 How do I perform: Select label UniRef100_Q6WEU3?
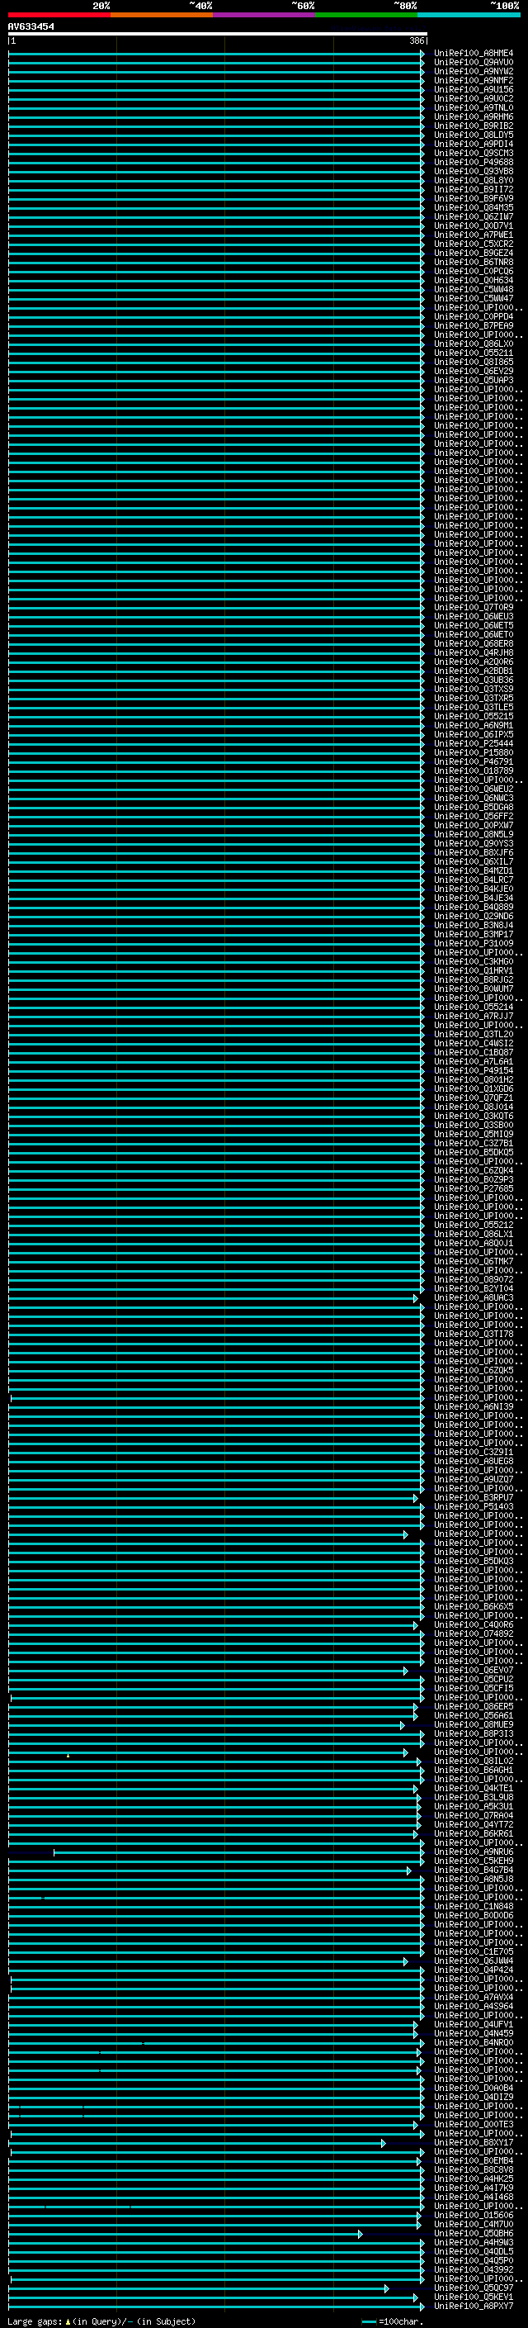point(473,616)
